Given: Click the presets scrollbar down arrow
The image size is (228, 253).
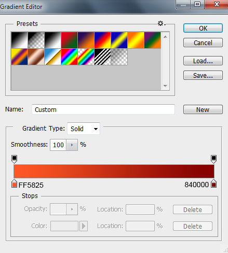Looking at the screenshot, I should point(165,86).
